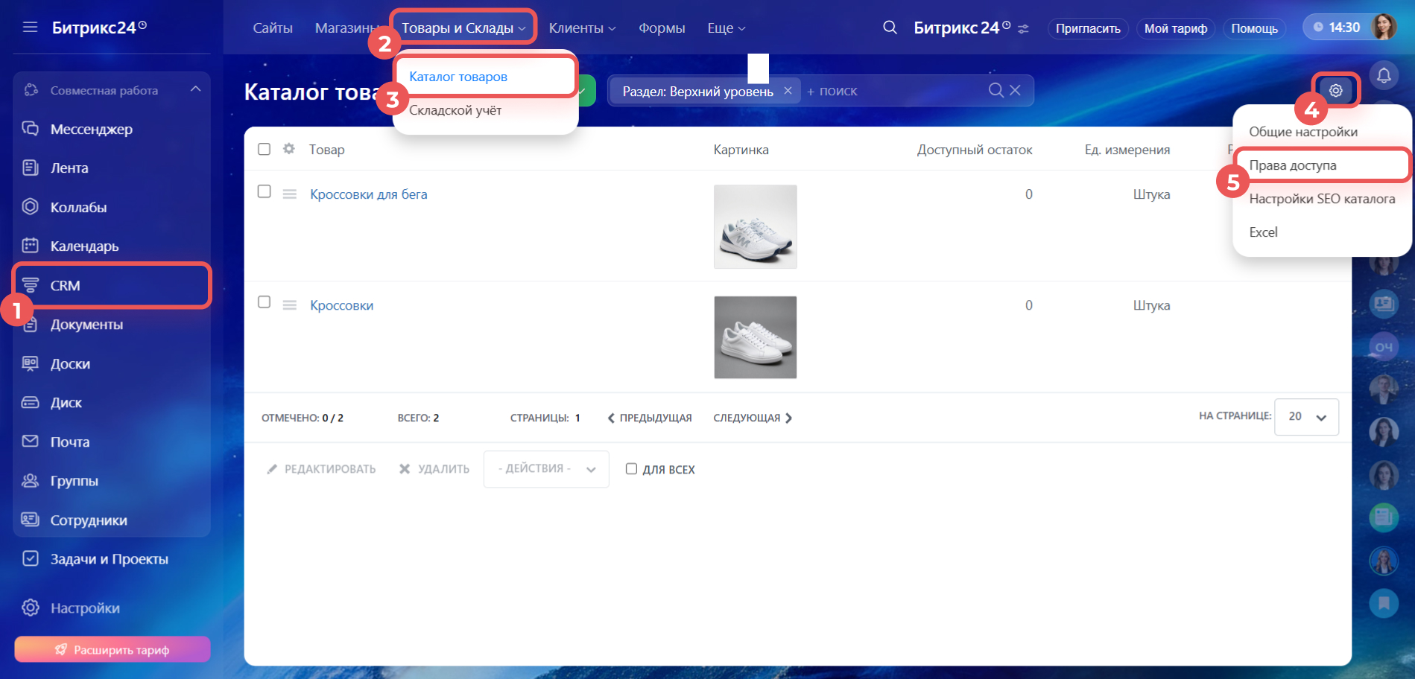
Task: Open the Кроссовки product link
Action: tap(341, 305)
